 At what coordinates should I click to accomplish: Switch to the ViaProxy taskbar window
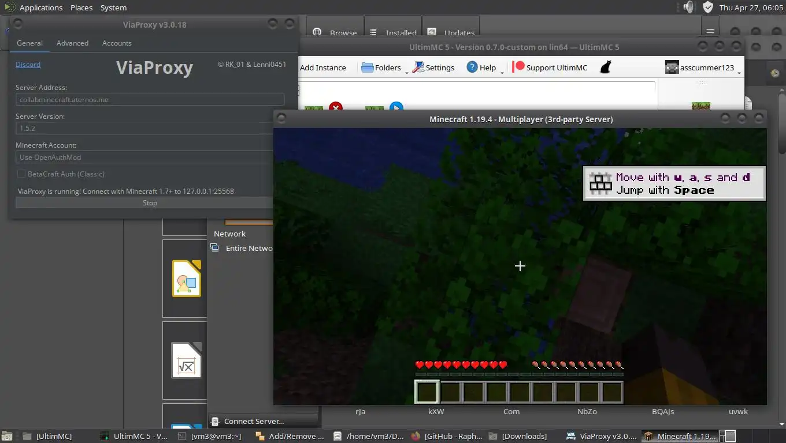[x=602, y=436]
